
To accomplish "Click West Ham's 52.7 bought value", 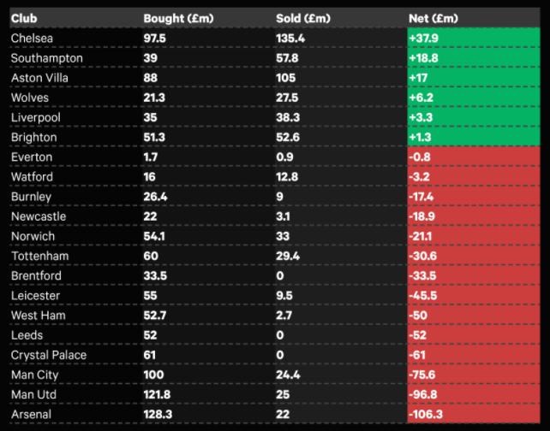I will point(156,316).
